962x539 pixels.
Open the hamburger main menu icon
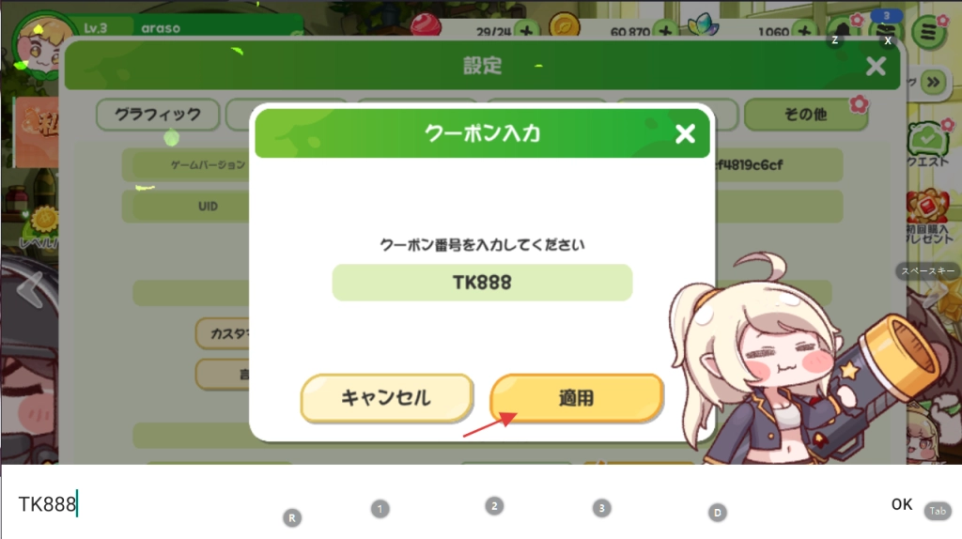[928, 31]
